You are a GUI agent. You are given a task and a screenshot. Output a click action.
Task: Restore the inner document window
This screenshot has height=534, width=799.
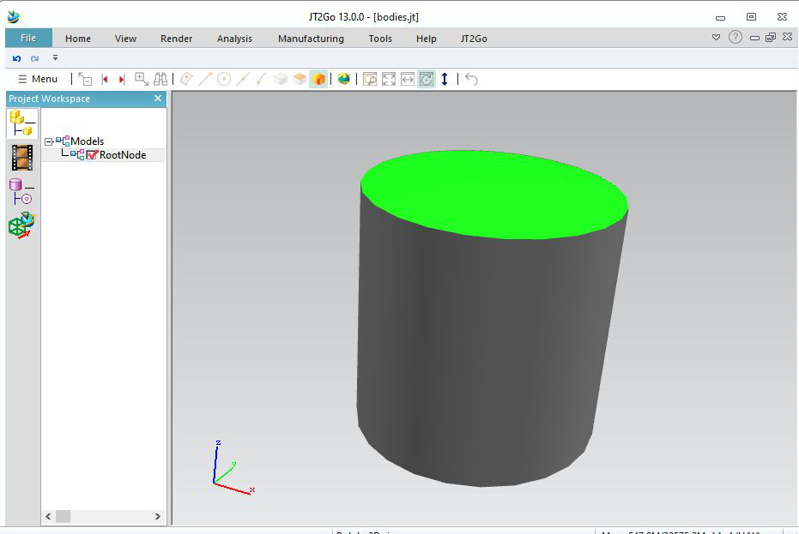pos(771,37)
